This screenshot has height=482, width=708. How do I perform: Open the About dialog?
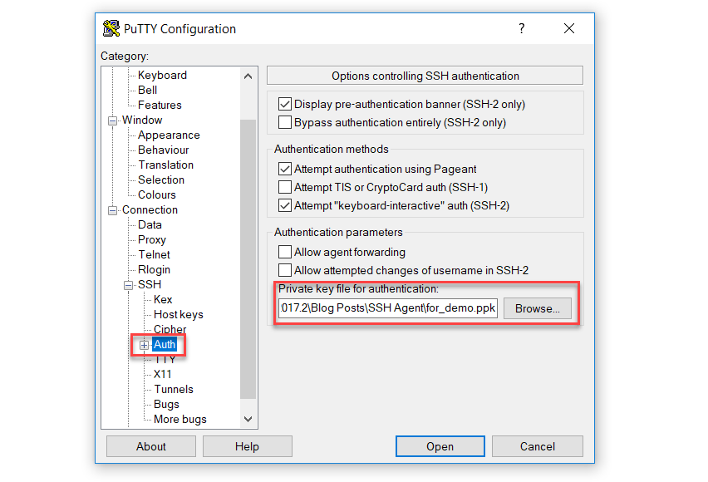pyautogui.click(x=150, y=446)
